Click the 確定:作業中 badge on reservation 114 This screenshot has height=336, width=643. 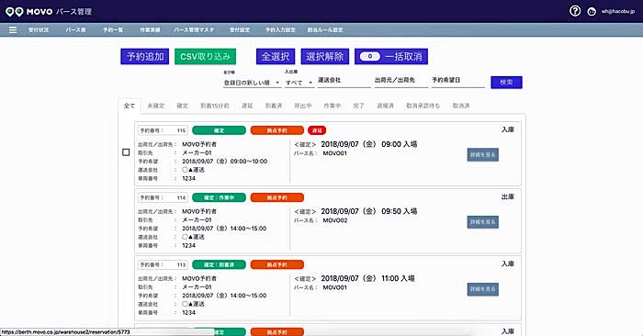tap(219, 197)
